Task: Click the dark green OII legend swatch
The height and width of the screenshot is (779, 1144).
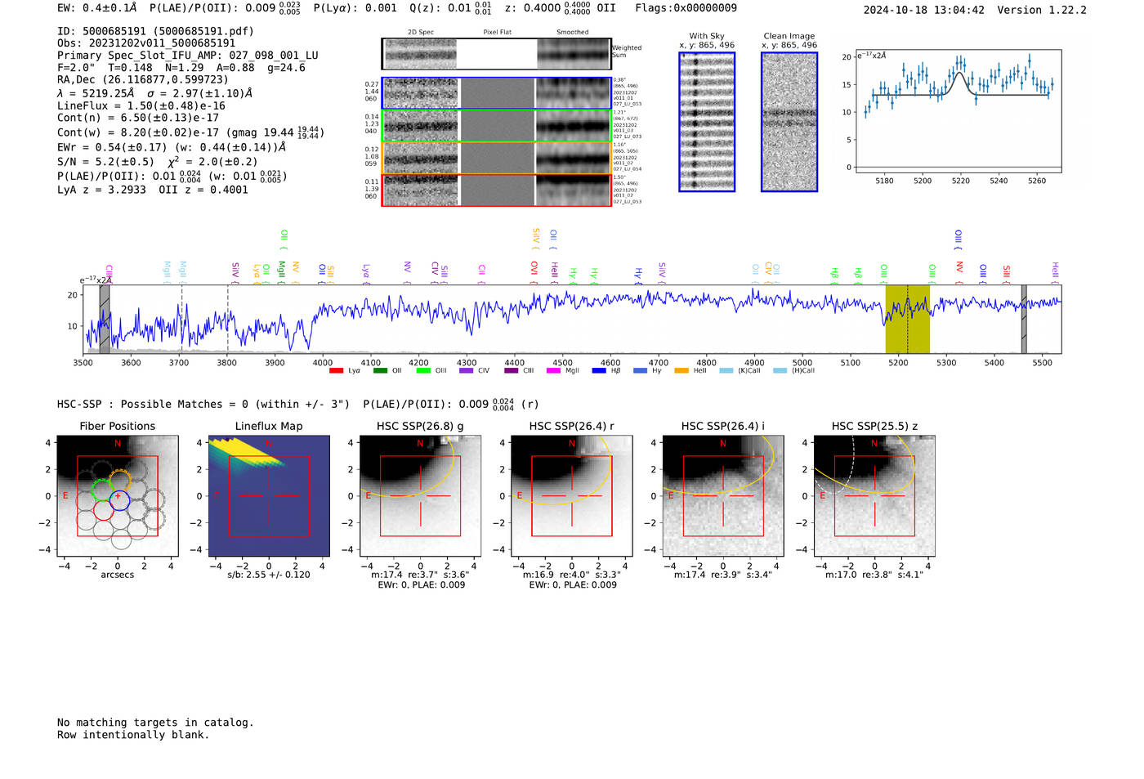Action: click(x=380, y=371)
